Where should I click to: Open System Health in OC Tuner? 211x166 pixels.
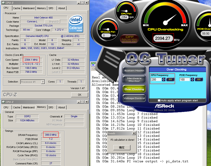(134, 71)
